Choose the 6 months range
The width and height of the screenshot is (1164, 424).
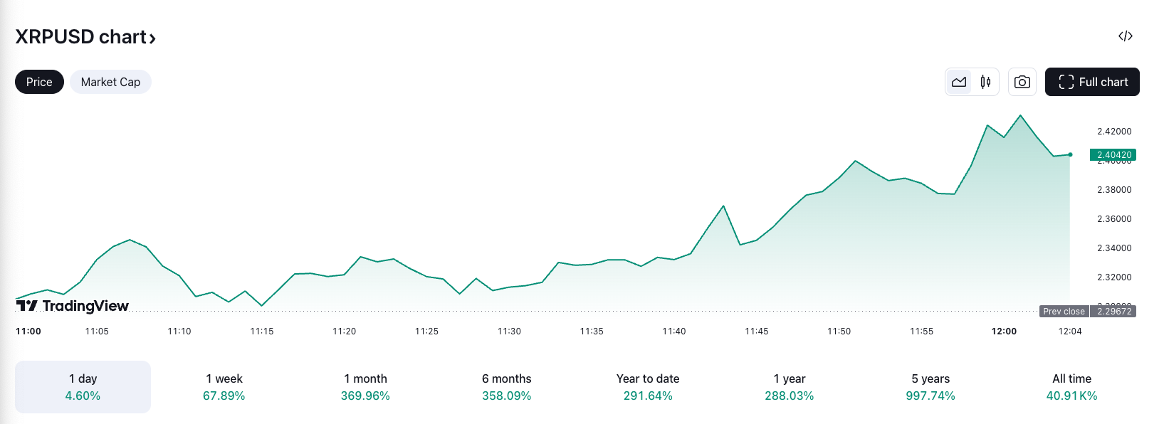click(x=506, y=387)
